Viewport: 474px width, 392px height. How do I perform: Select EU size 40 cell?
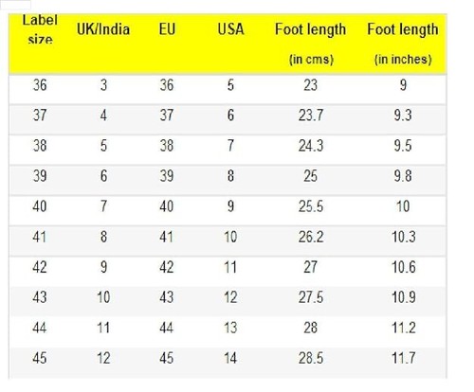click(x=167, y=206)
